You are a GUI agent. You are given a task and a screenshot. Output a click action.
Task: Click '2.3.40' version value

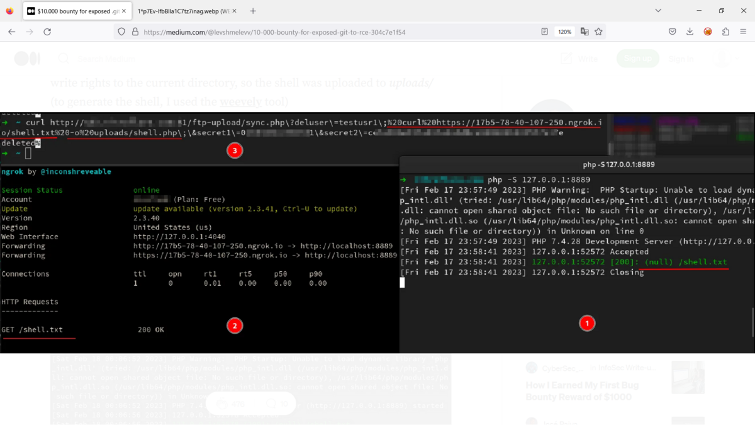[x=145, y=218]
